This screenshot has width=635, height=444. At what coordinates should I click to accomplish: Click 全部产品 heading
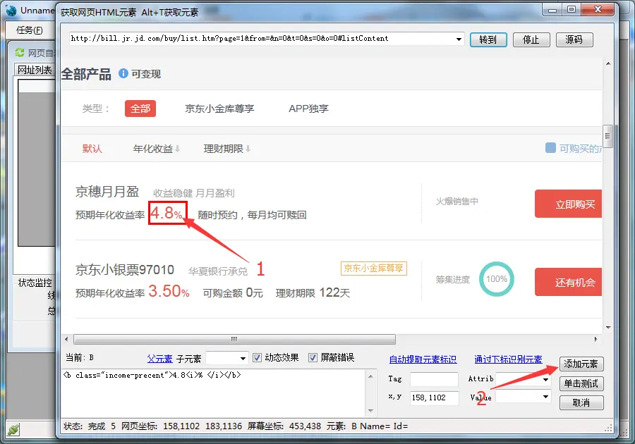[x=86, y=74]
